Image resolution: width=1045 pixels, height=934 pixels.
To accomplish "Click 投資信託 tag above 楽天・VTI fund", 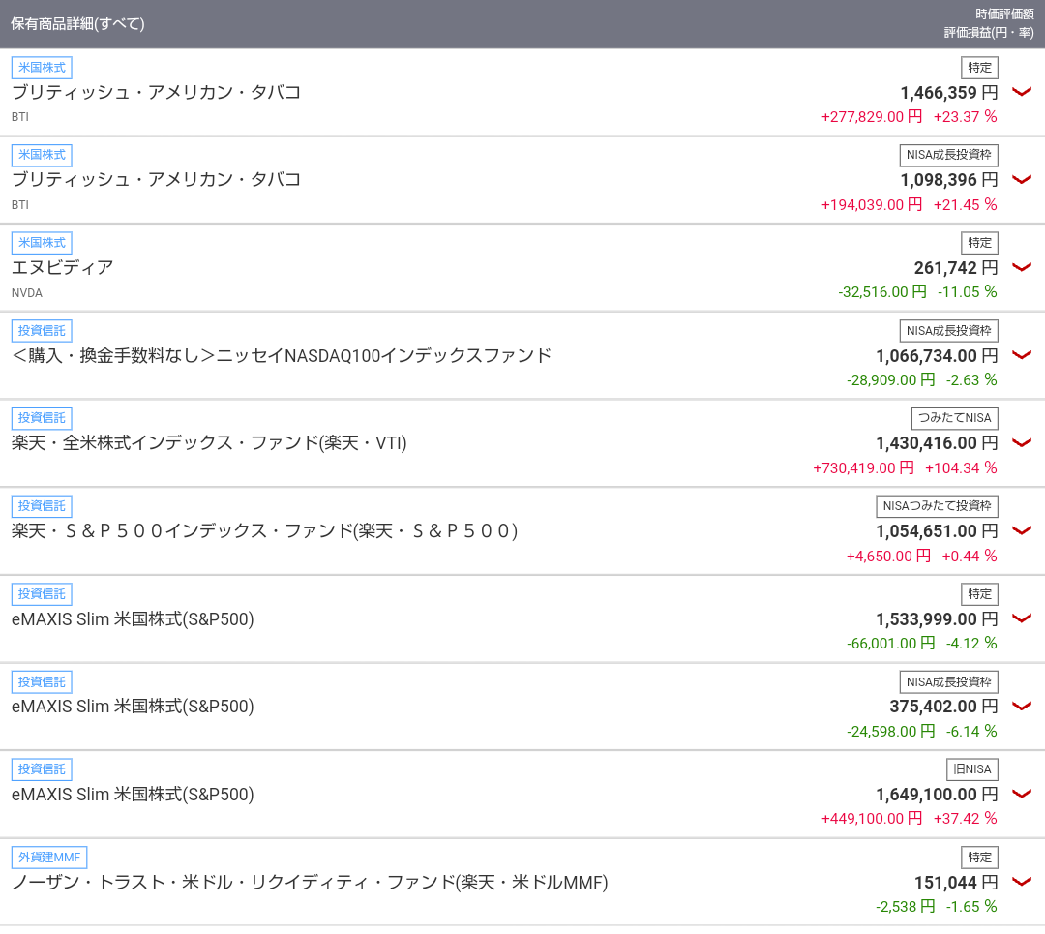I will point(42,418).
